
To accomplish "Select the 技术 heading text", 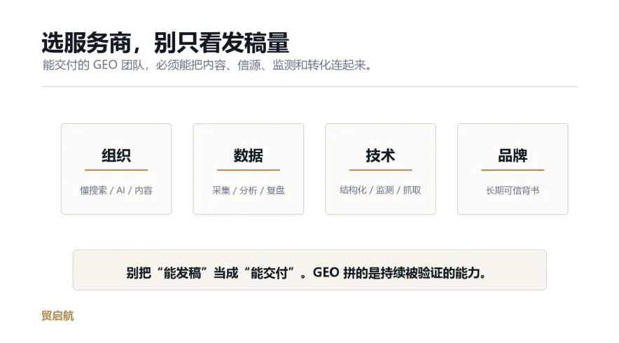I will (380, 155).
